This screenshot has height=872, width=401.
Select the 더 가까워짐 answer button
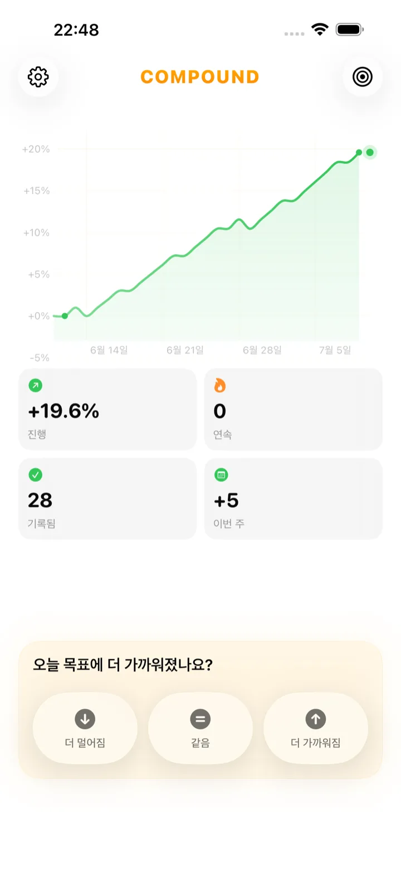click(x=316, y=728)
